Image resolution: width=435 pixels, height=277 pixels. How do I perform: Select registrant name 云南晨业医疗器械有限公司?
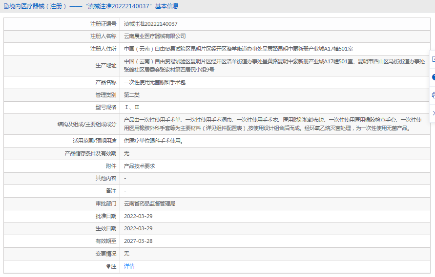pos(155,36)
